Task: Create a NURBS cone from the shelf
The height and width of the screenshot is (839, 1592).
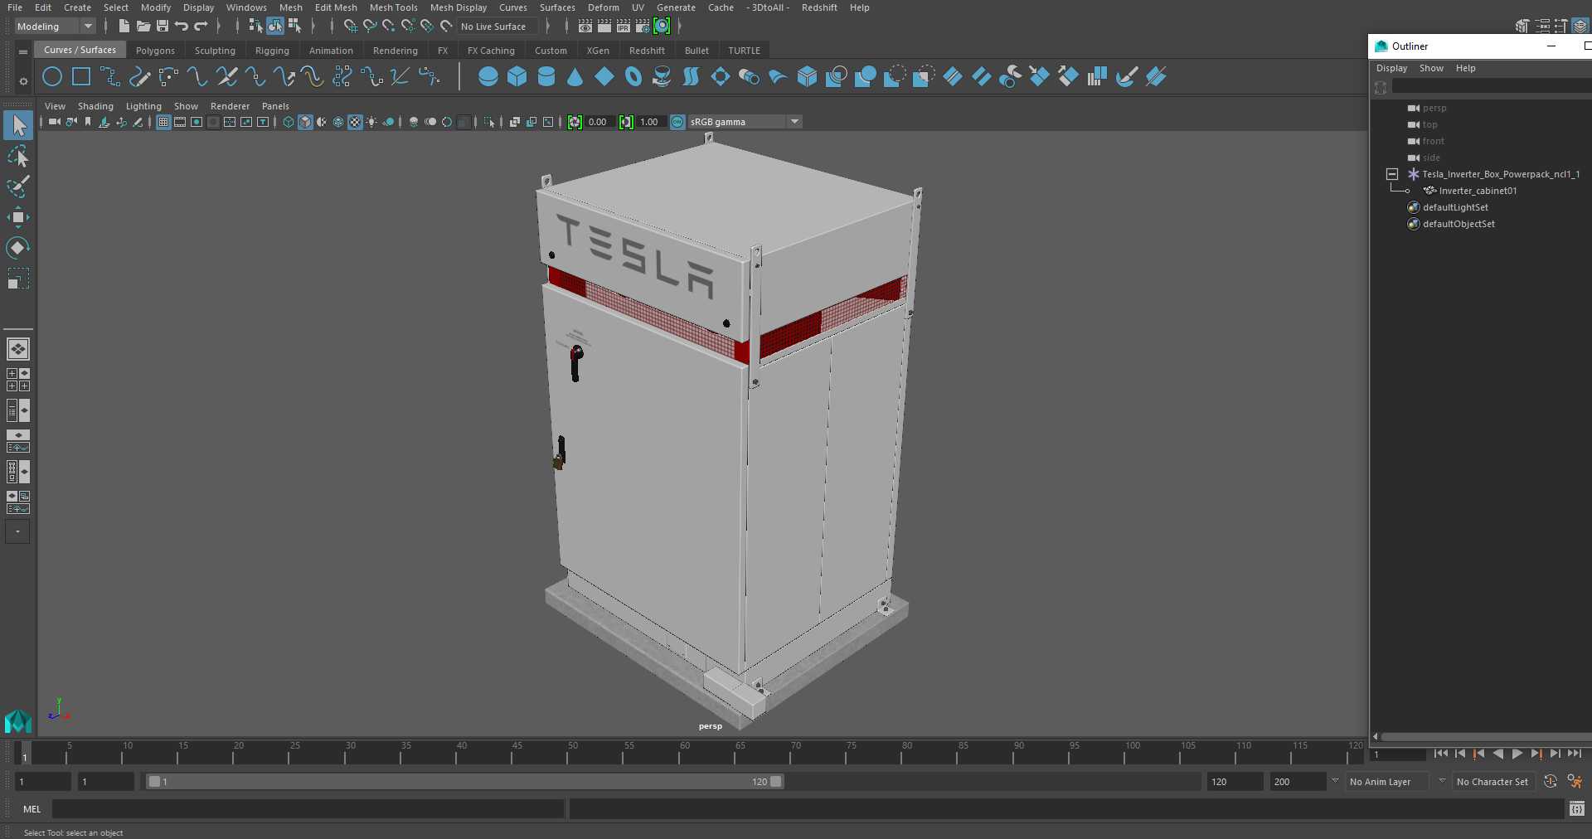Action: (575, 77)
